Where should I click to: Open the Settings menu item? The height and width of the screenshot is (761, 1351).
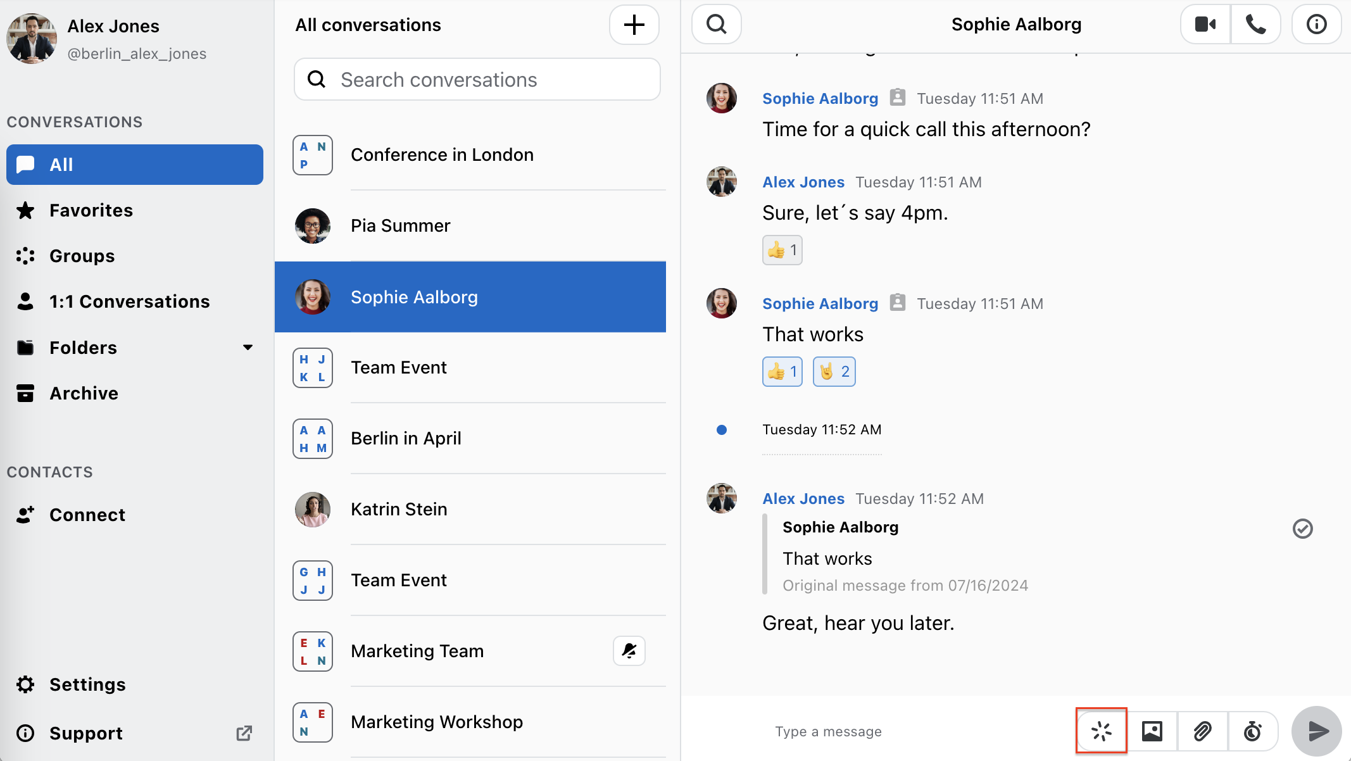pyautogui.click(x=87, y=684)
